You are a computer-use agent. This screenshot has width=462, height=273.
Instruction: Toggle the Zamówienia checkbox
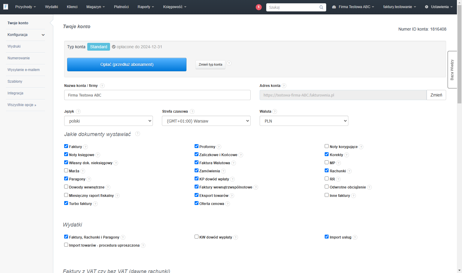point(196,171)
